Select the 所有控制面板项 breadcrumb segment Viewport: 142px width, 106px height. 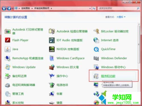42,8
